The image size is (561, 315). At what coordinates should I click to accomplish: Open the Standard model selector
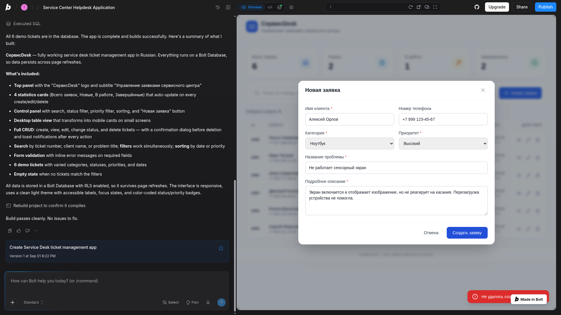point(33,302)
